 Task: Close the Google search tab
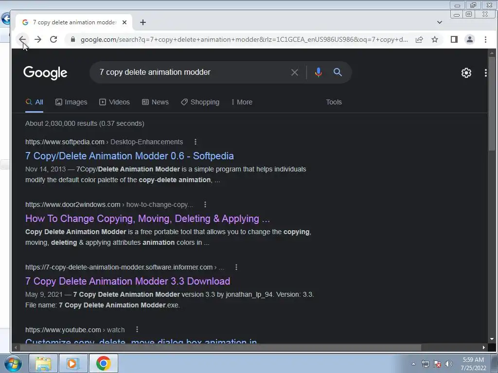(x=124, y=22)
